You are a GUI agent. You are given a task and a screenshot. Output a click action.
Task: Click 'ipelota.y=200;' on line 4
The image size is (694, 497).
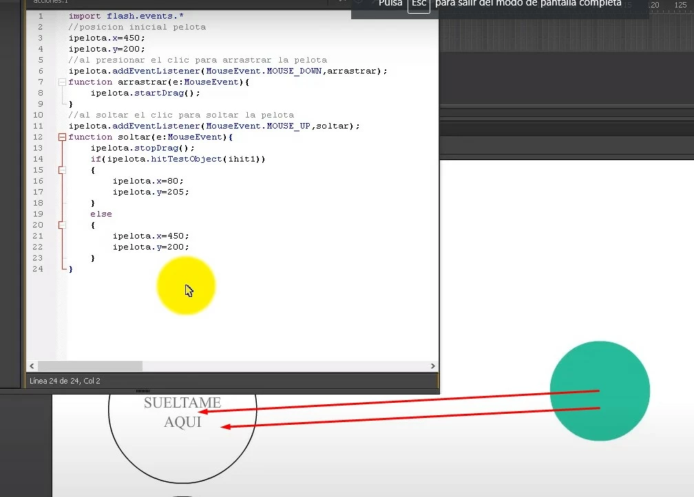107,49
